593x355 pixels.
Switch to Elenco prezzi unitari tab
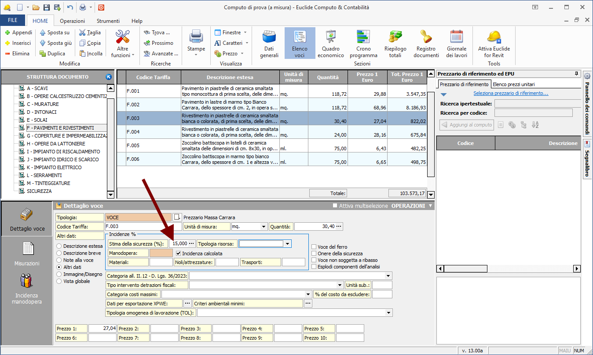[514, 84]
